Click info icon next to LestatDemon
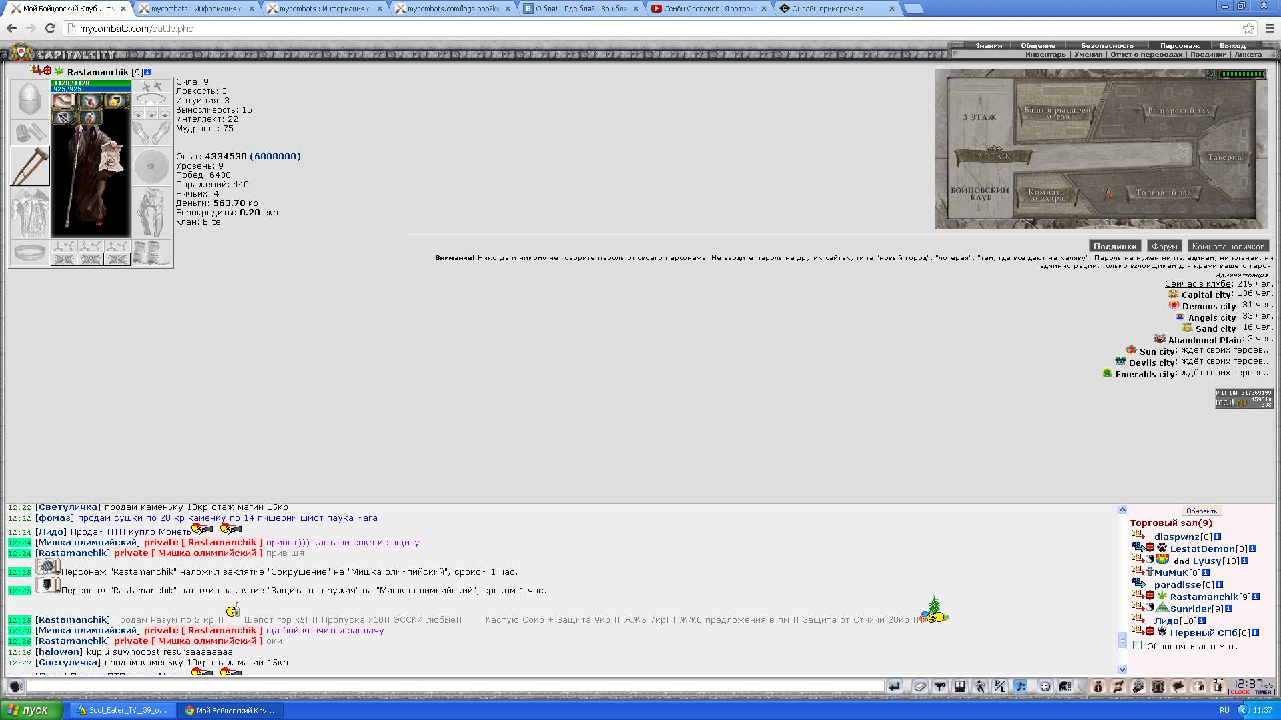Screen dimensions: 1281x720 1252,549
